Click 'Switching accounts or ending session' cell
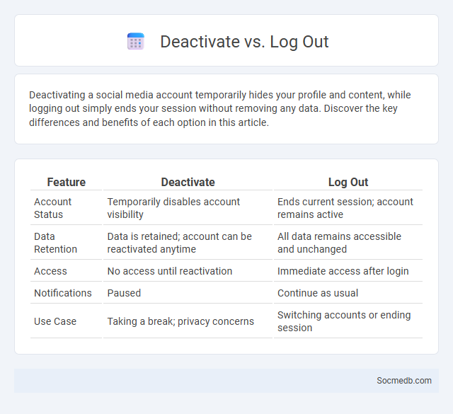453x414 pixels. pos(348,321)
